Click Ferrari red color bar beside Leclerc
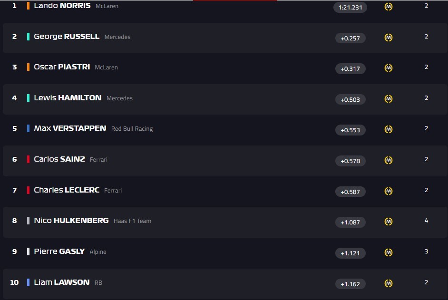Image resolution: width=448 pixels, height=300 pixels. coord(29,190)
